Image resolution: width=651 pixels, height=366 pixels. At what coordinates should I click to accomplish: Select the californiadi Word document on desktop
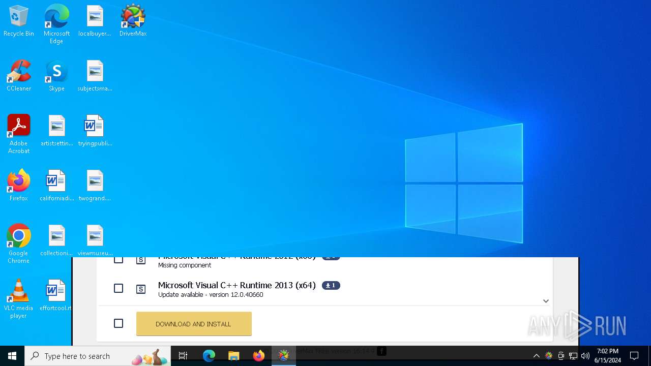point(56,186)
